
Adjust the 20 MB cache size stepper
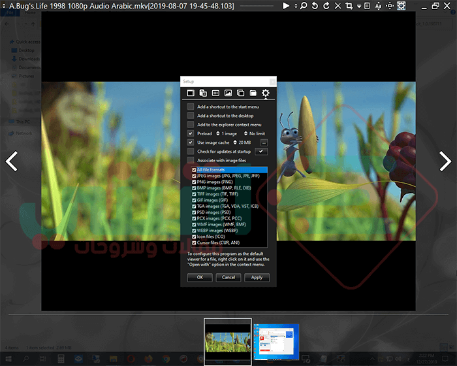pos(235,142)
